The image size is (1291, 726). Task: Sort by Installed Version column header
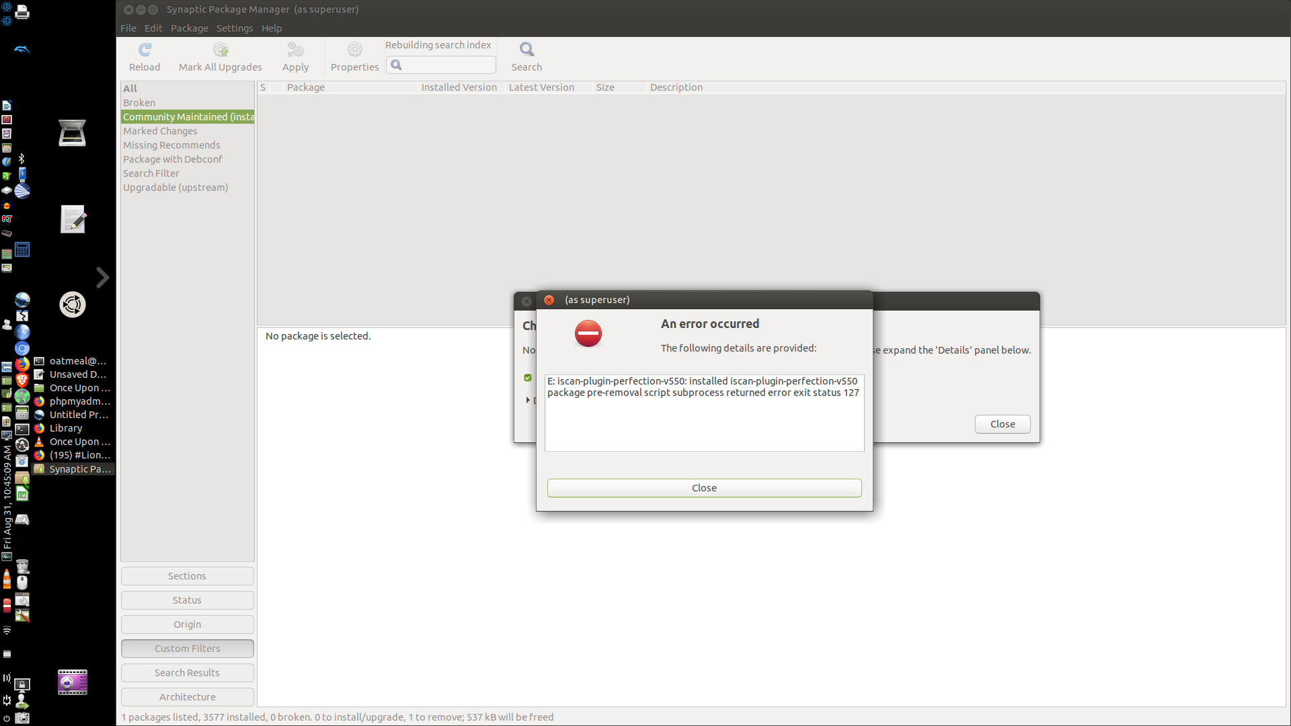pos(461,87)
